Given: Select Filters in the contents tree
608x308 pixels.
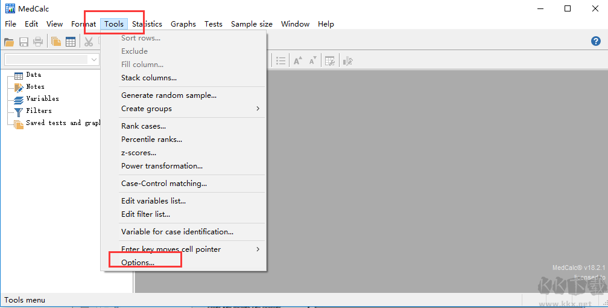Looking at the screenshot, I should coord(39,111).
